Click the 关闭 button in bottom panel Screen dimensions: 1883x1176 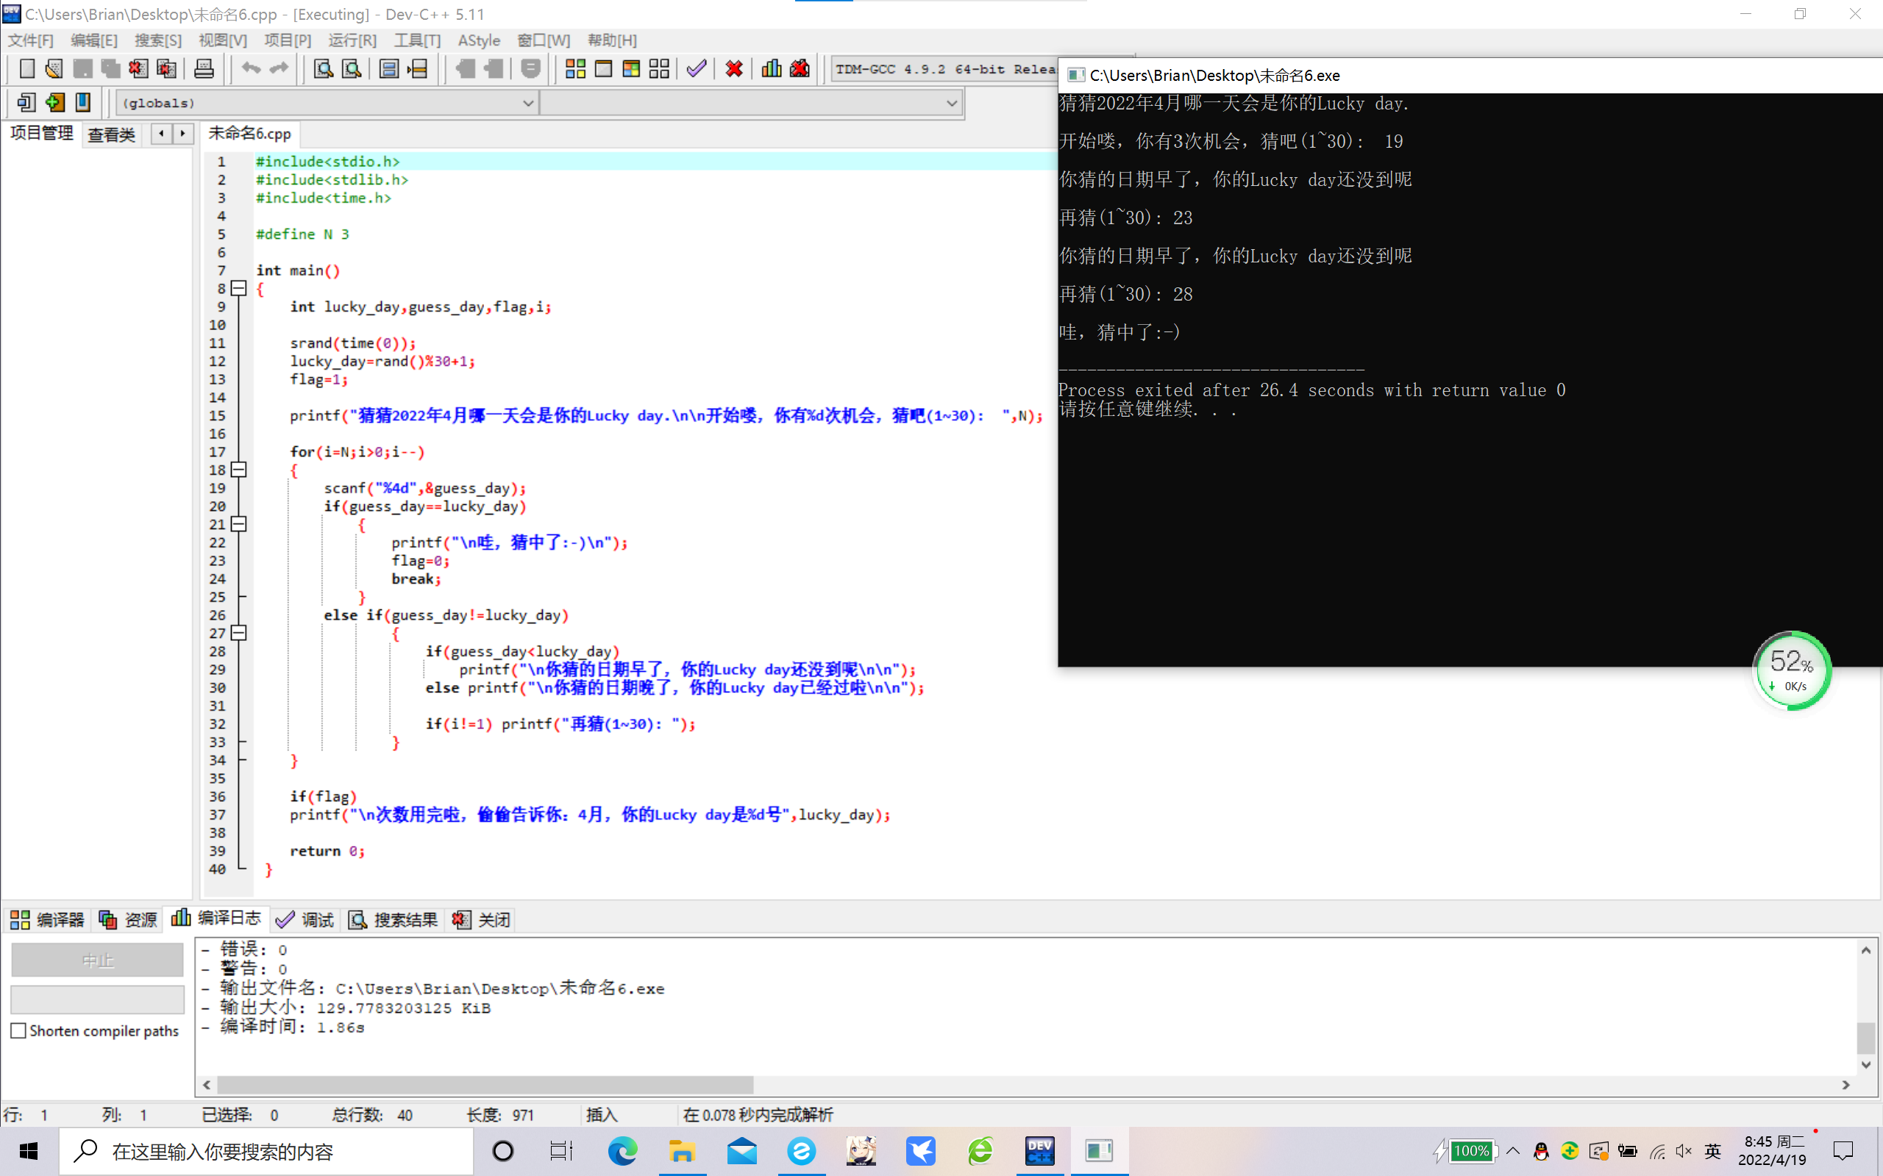tap(482, 920)
